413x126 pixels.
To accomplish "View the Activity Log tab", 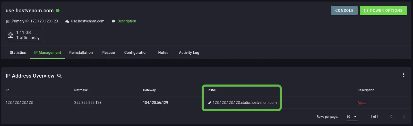I will 189,53.
